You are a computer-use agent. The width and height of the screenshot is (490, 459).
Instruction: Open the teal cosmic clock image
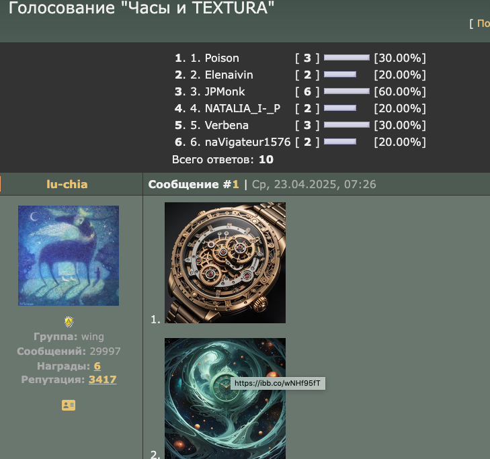(225, 399)
